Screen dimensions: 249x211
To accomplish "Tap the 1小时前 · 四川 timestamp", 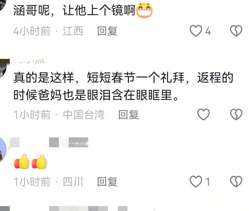I will pos(48,182).
